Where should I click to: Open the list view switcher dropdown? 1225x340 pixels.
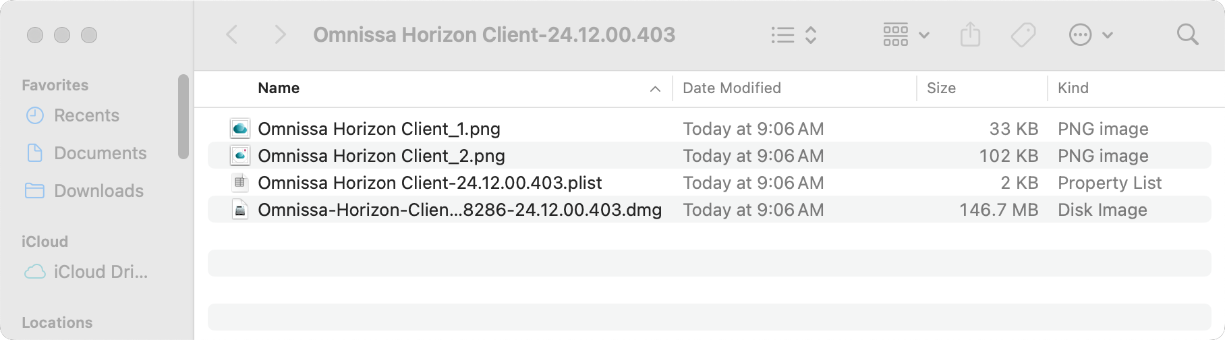794,34
